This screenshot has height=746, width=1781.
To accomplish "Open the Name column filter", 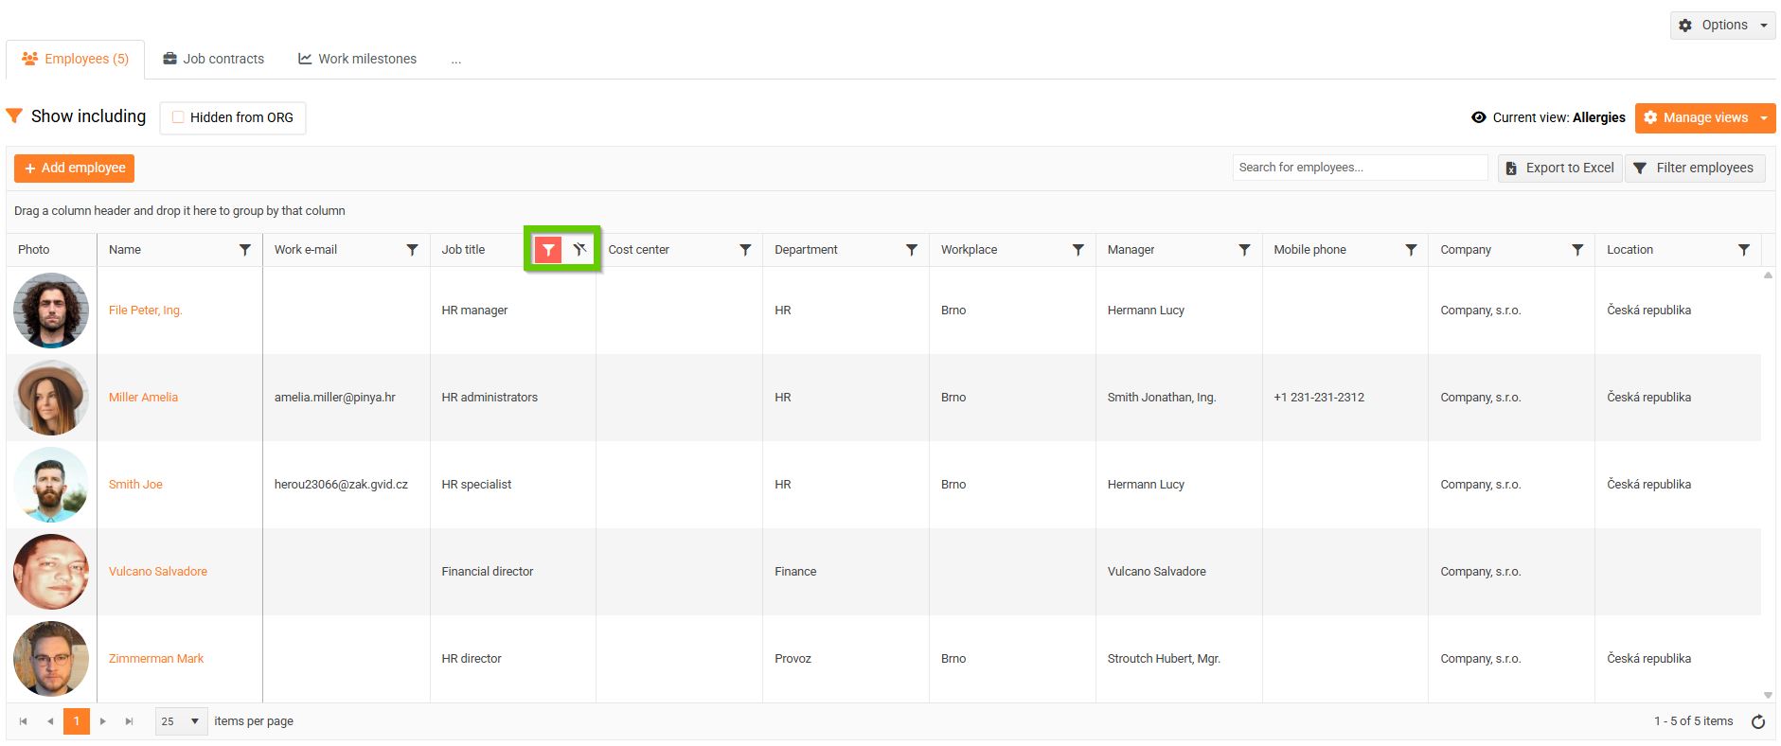I will click(245, 250).
